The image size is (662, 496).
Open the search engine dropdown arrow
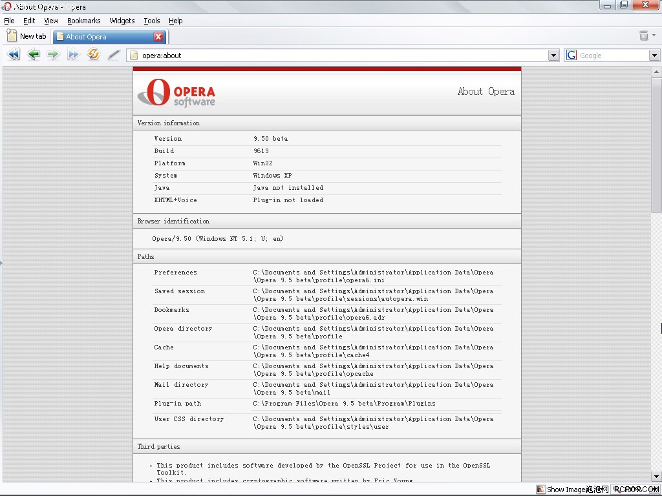(654, 56)
